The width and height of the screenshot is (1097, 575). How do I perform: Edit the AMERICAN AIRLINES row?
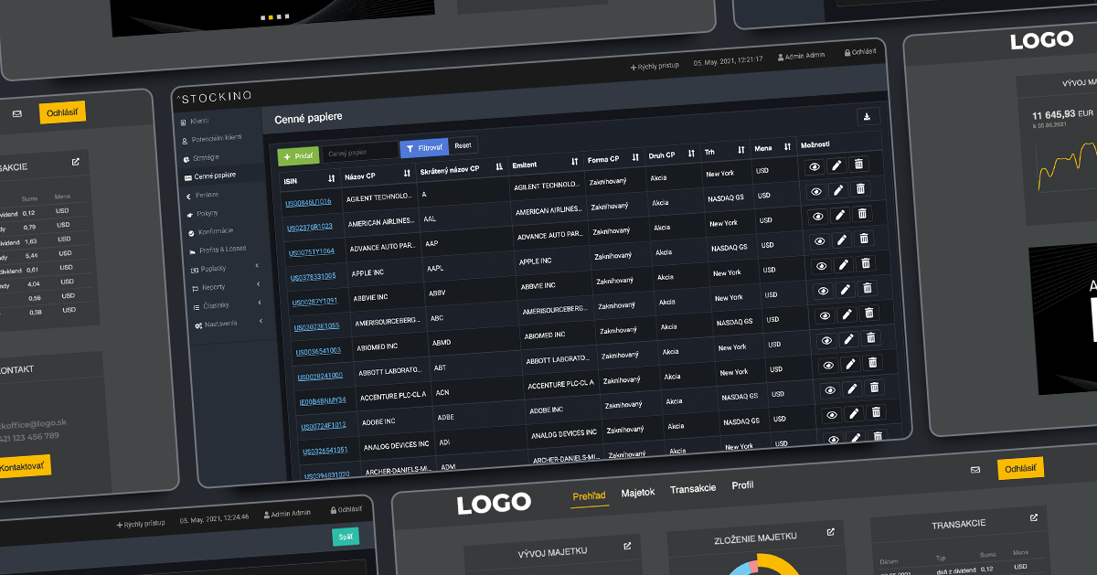(838, 190)
